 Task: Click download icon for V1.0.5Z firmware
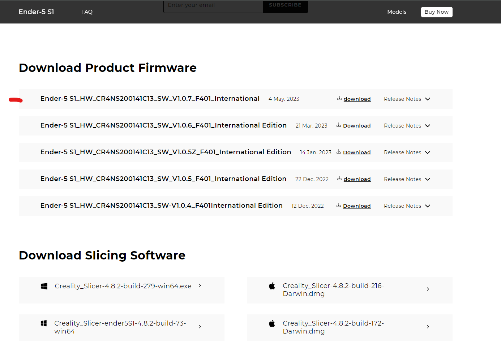point(339,152)
